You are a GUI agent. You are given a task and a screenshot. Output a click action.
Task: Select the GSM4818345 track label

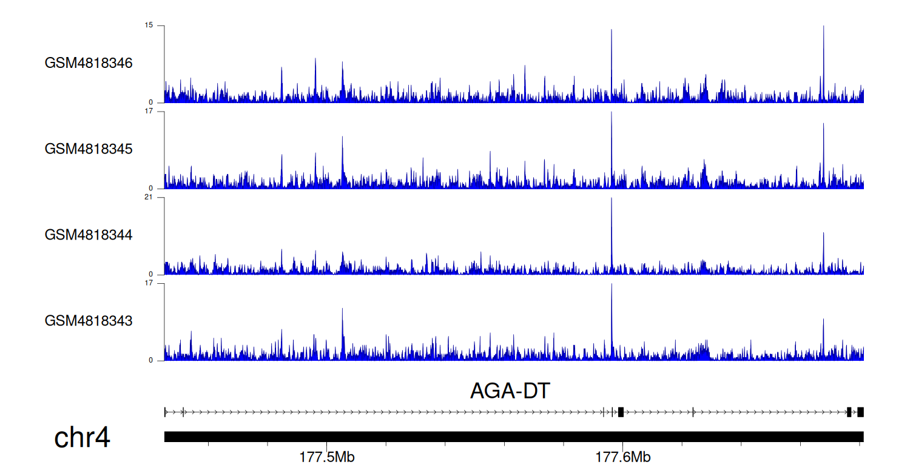[x=89, y=149]
